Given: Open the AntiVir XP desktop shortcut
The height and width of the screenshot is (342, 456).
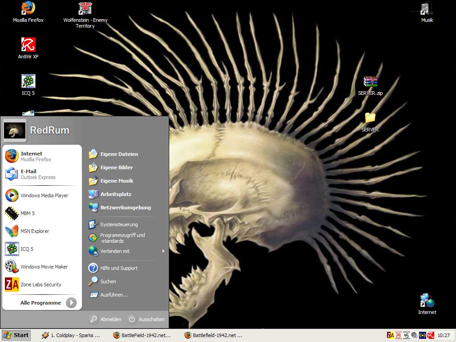Looking at the screenshot, I should [x=28, y=48].
